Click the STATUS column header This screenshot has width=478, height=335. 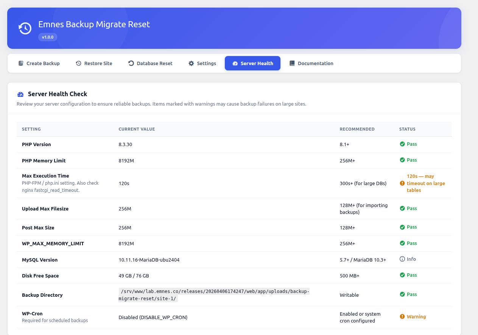point(407,129)
